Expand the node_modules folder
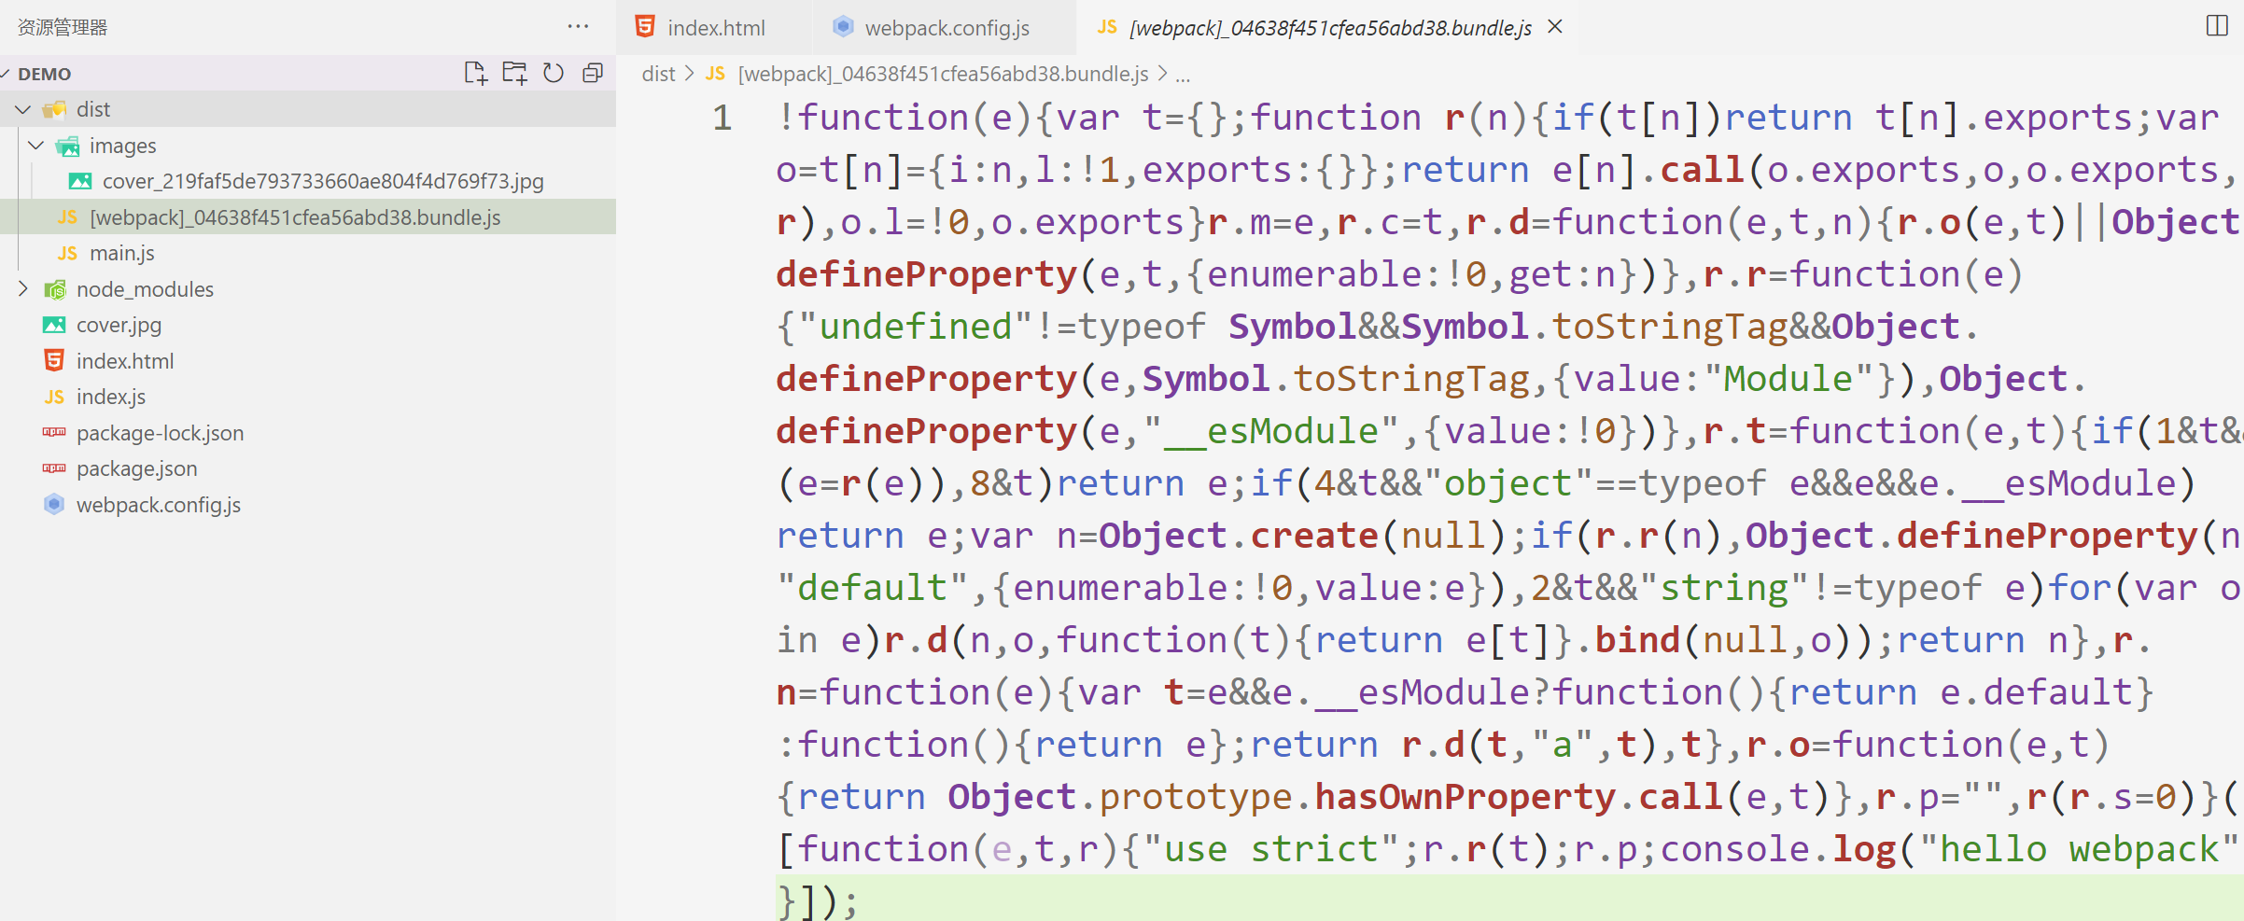The width and height of the screenshot is (2244, 921). tap(23, 289)
